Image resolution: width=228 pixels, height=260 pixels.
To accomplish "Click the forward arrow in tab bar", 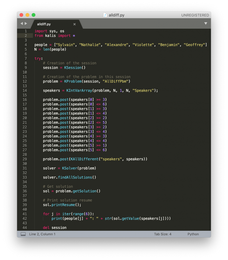I will point(26,24).
